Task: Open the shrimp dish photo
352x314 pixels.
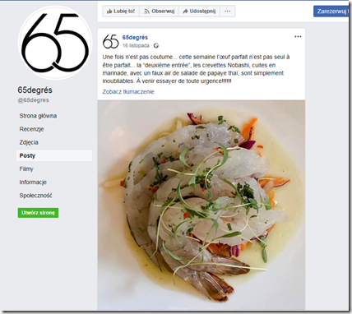Action: pos(201,205)
